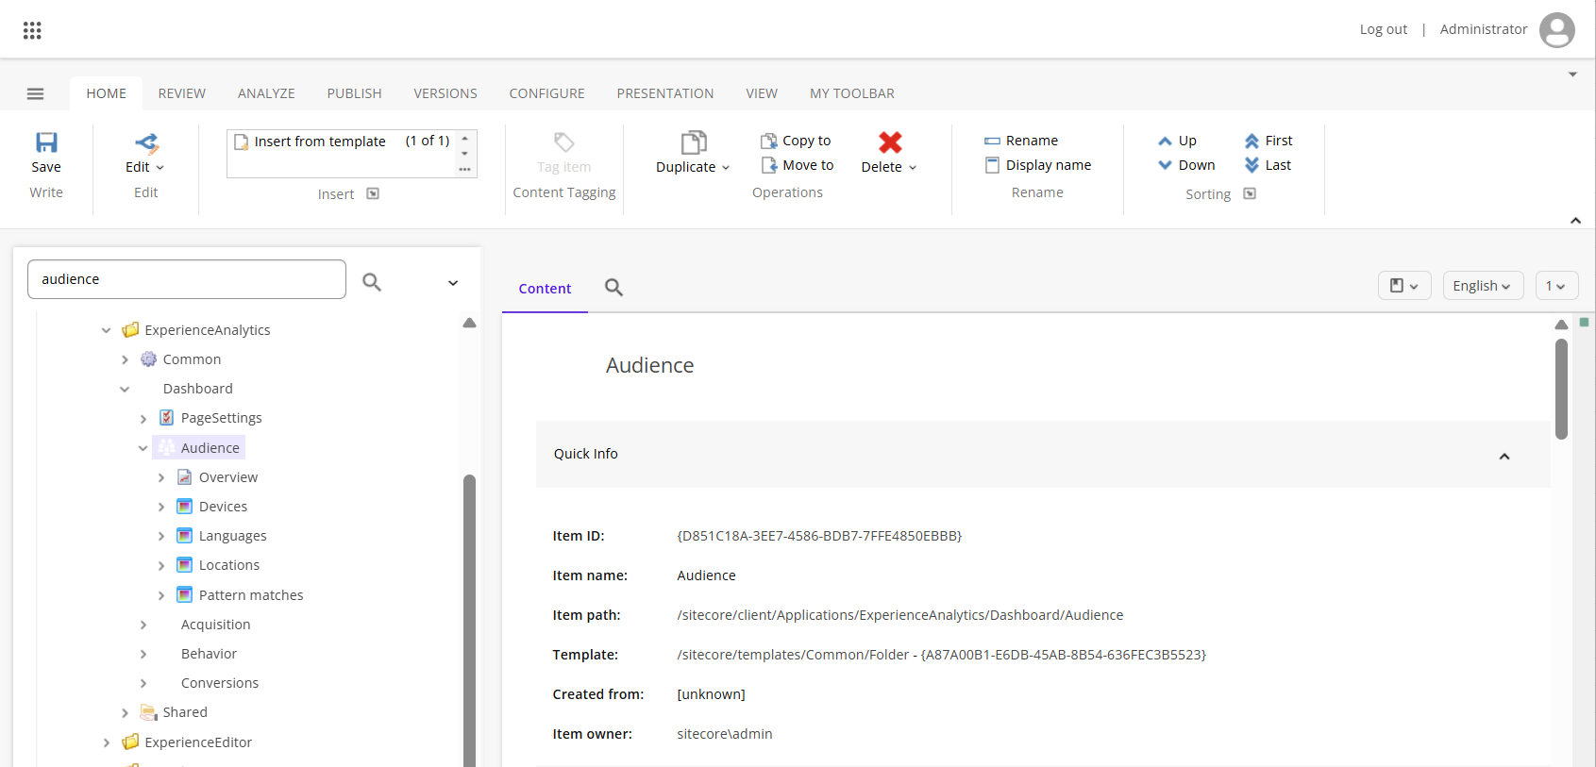Click the Shared folder icon
The image size is (1596, 767).
coord(148,712)
